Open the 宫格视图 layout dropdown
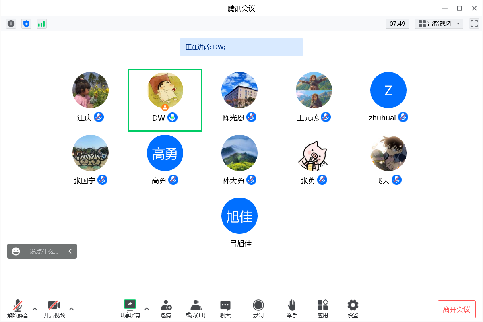This screenshot has width=483, height=322. pos(439,23)
